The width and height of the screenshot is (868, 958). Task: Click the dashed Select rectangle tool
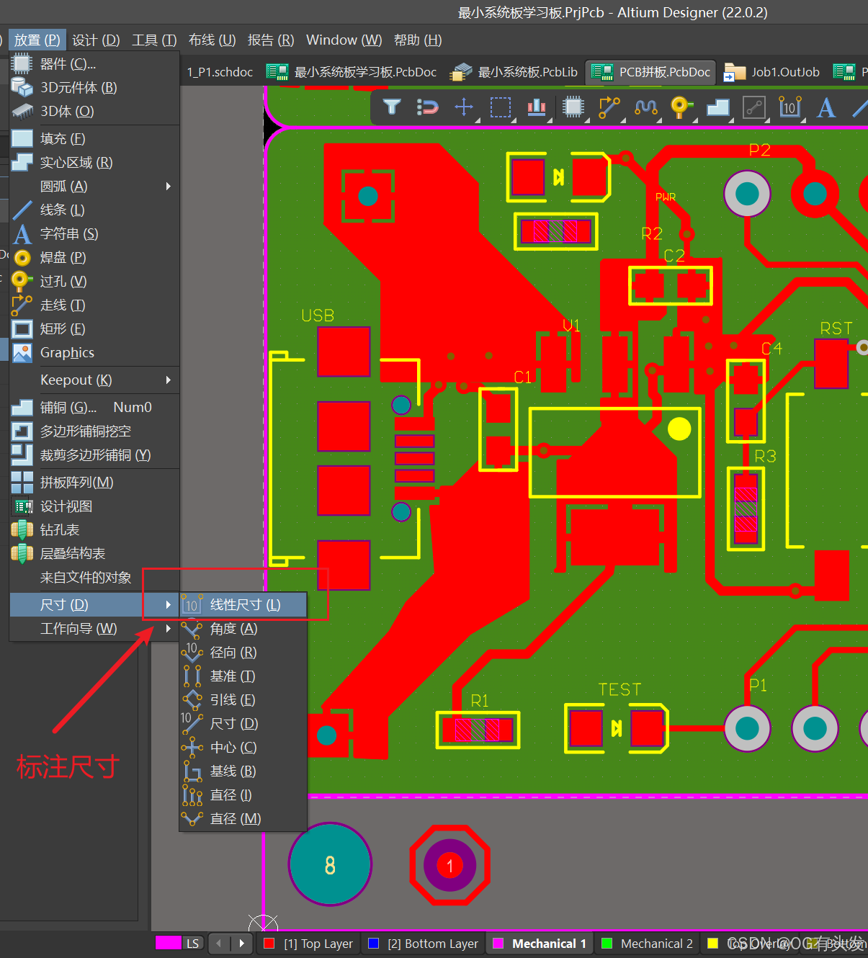501,107
